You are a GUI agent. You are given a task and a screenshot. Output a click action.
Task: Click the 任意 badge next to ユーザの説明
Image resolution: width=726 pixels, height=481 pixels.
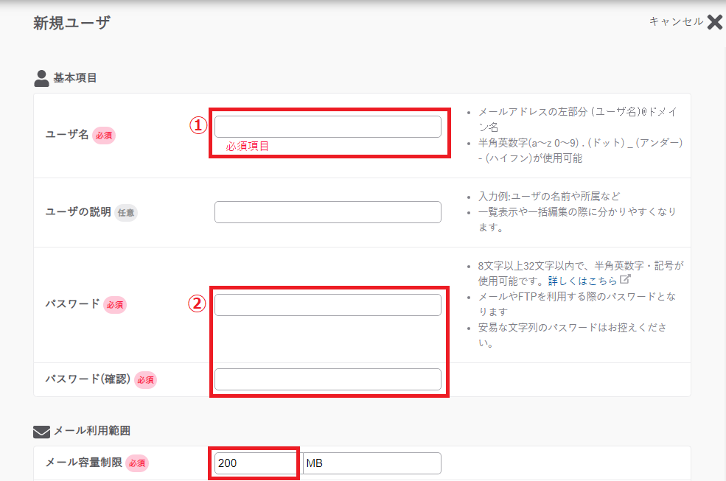point(126,212)
